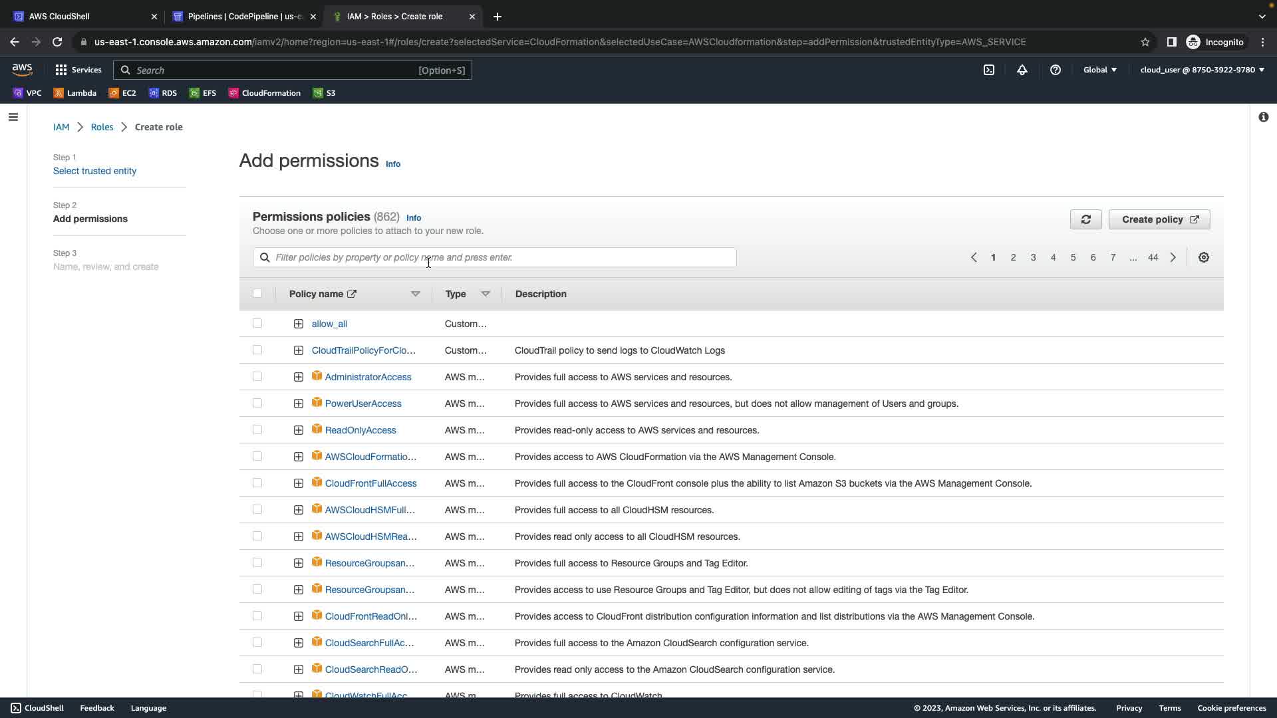Viewport: 1277px width, 718px height.
Task: Toggle the left hamburger navigation menu
Action: (x=13, y=117)
